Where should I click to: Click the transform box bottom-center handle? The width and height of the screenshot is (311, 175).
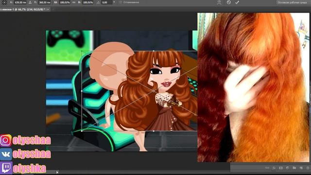pos(154,131)
